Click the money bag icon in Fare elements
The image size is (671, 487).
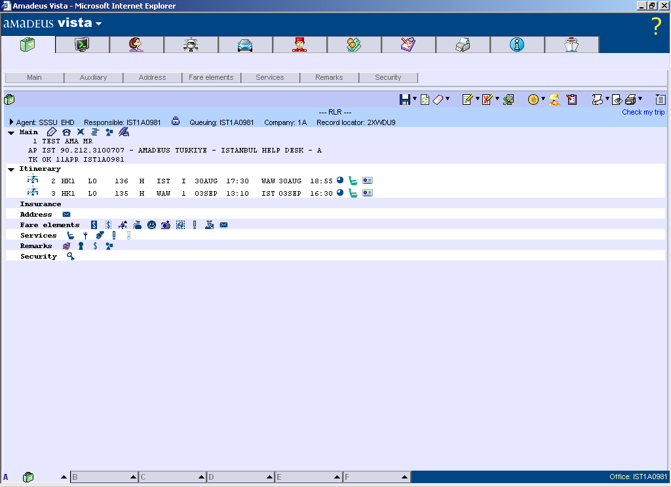coord(138,225)
